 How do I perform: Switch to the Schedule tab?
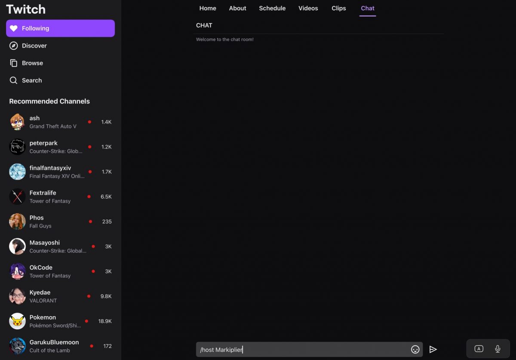click(272, 8)
